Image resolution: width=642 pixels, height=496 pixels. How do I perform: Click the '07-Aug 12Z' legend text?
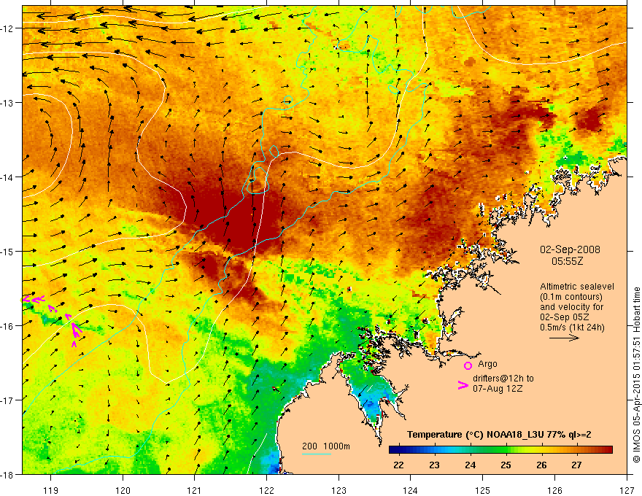click(x=498, y=389)
